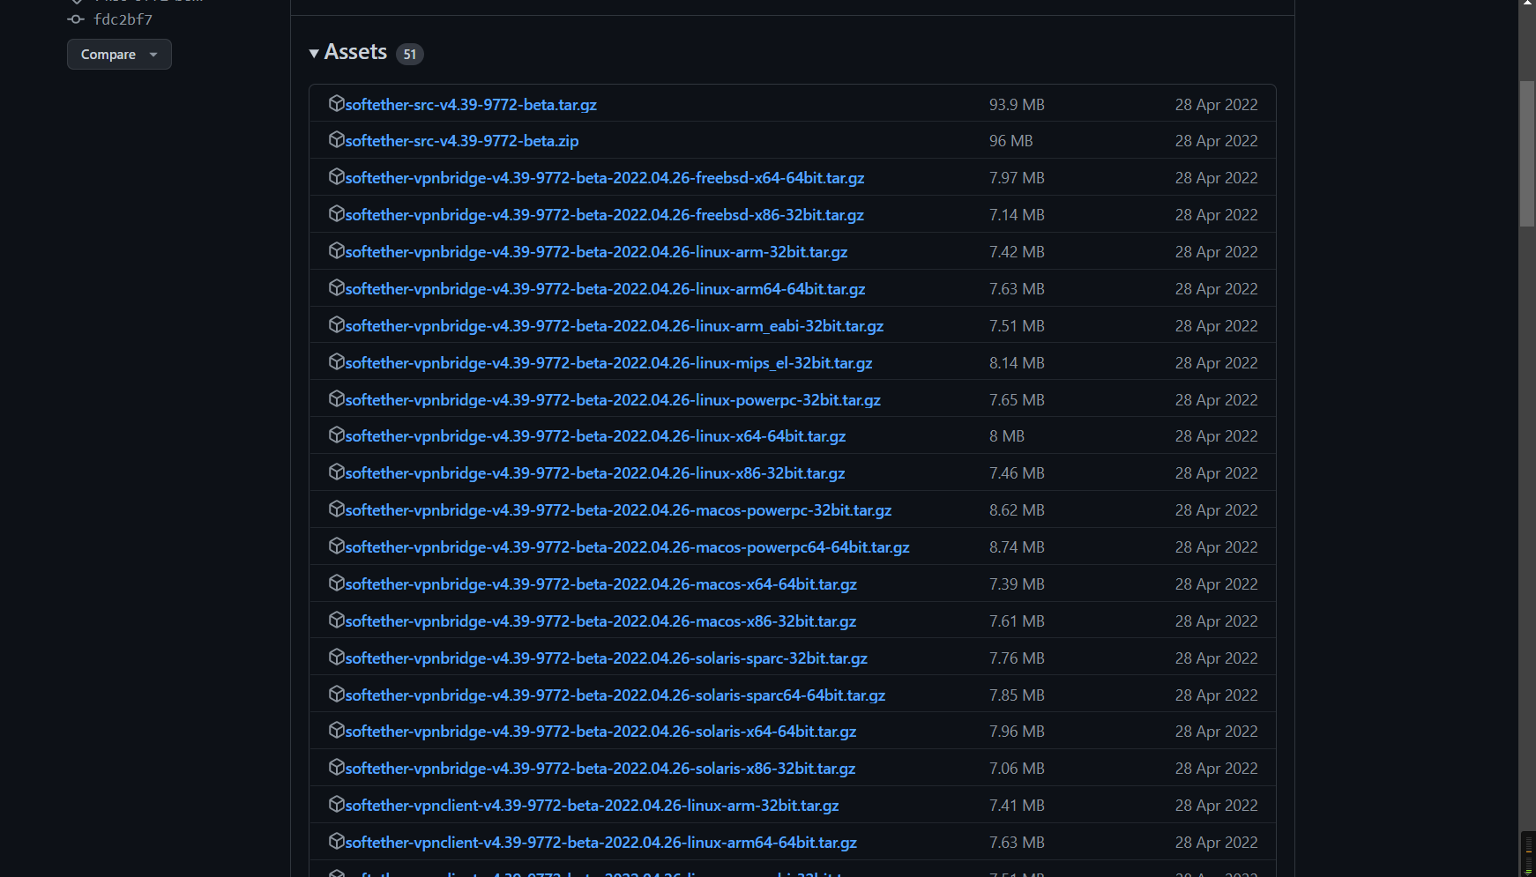Download the macos-x86-32bit vpnbridge archive
This screenshot has height=877, width=1536.
point(600,621)
